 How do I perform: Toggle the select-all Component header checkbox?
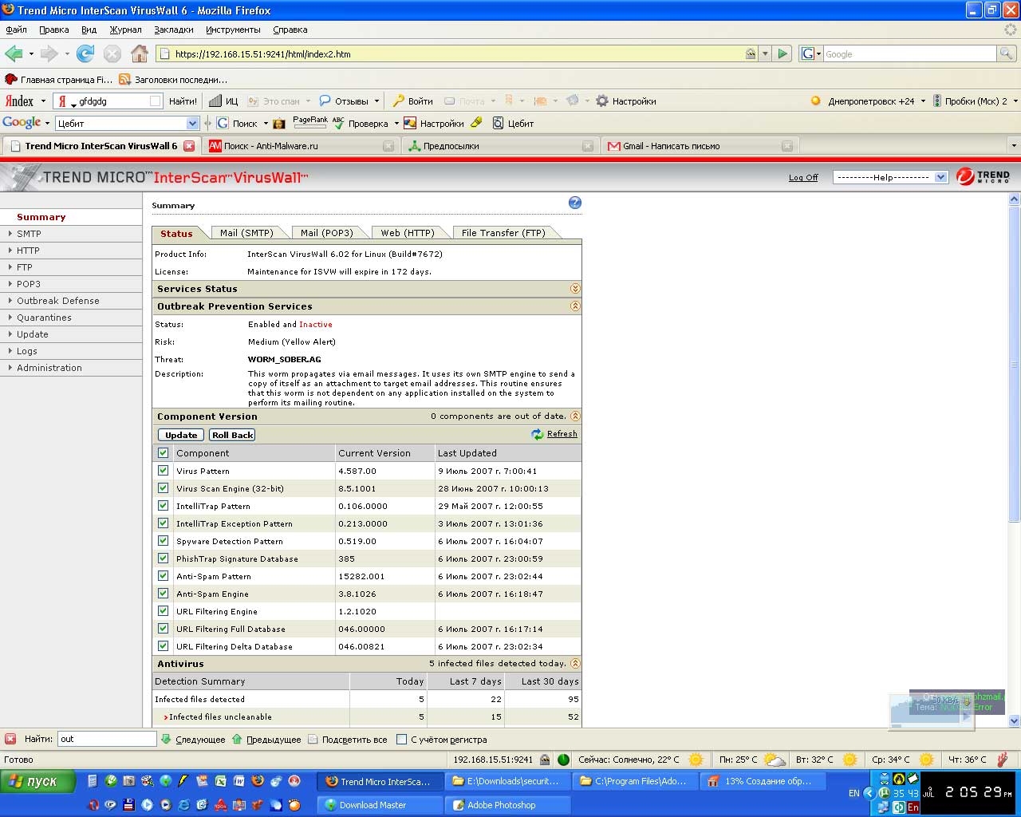pos(163,453)
